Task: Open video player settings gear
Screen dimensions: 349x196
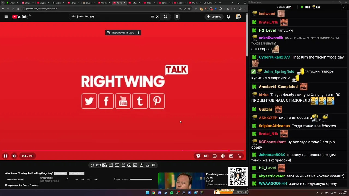Action: (x=223, y=156)
